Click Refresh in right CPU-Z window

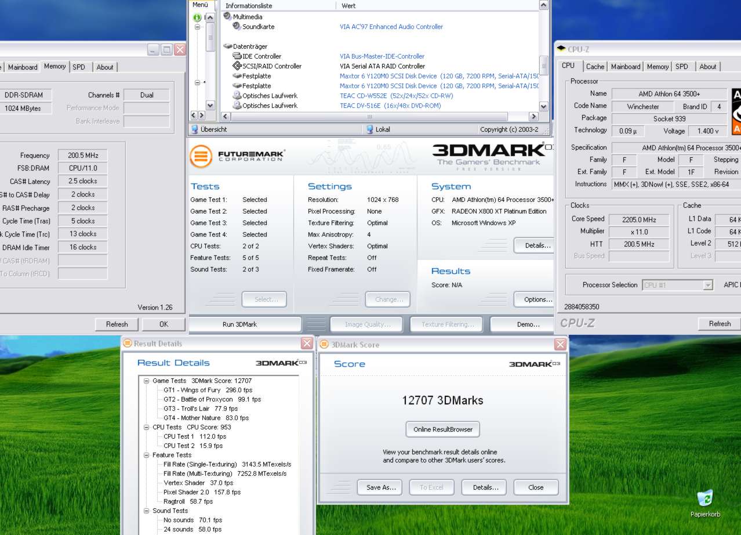(x=720, y=324)
